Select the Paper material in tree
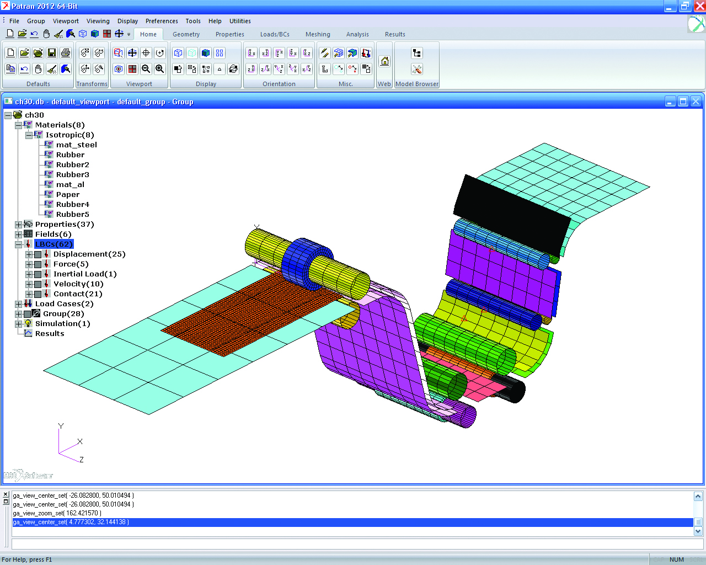This screenshot has height=565, width=706. 67,195
